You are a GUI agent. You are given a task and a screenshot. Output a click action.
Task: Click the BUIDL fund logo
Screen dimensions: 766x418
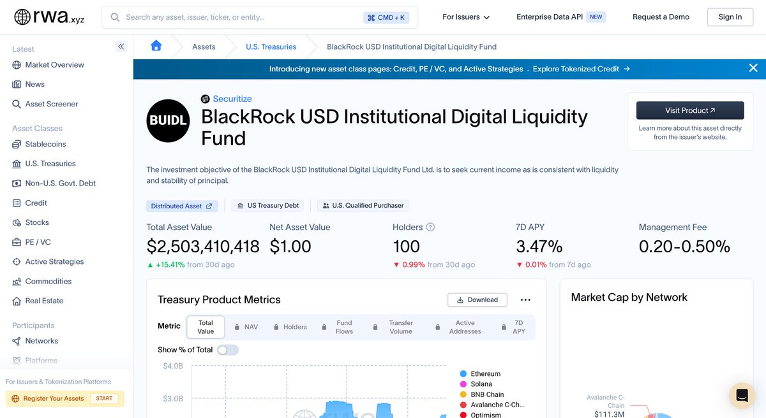point(169,120)
